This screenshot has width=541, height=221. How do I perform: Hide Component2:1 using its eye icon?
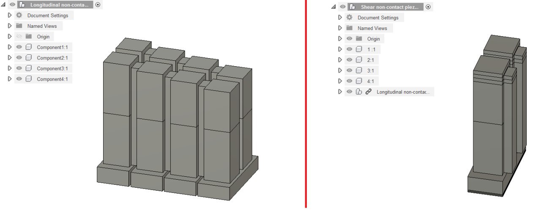click(x=19, y=58)
